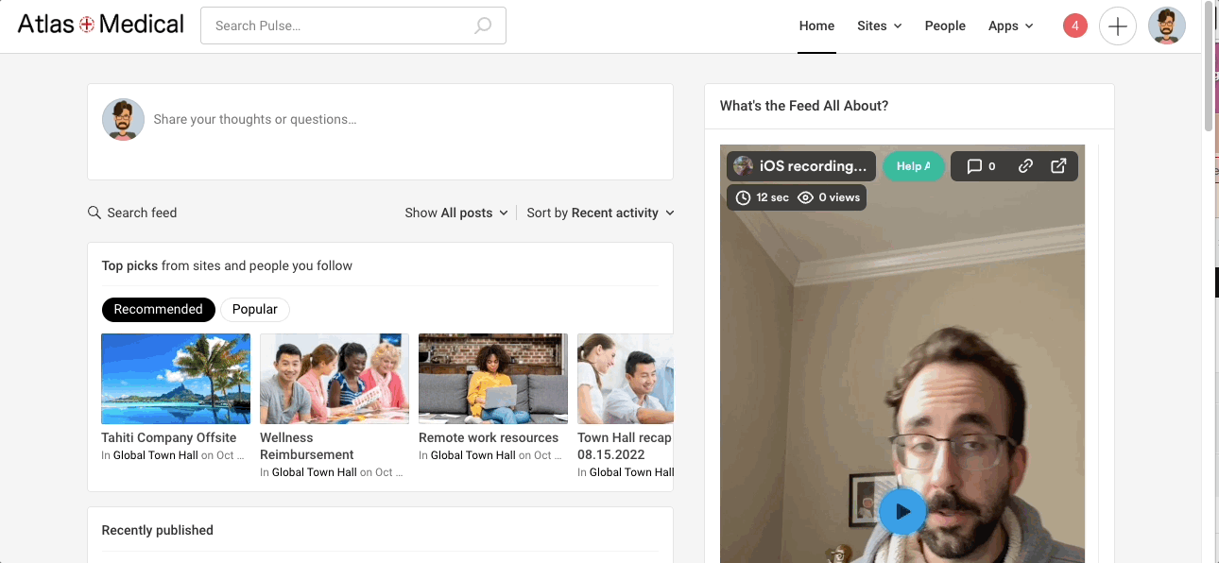Screen dimensions: 1219x563
Task: Go to the Home tab
Action: 816,26
